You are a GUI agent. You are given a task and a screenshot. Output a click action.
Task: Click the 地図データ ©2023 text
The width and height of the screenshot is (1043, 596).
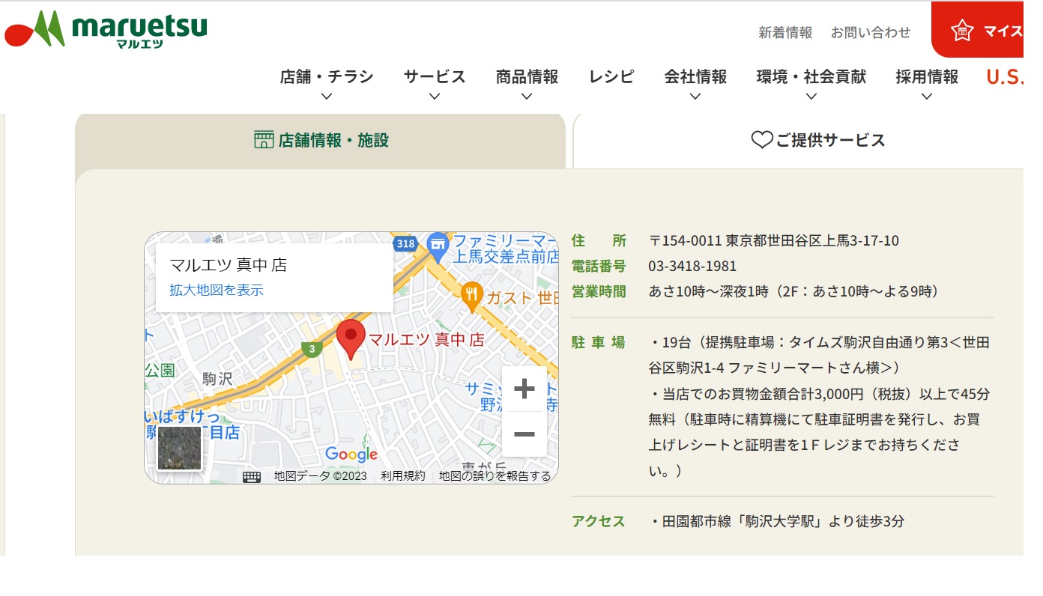pos(320,476)
